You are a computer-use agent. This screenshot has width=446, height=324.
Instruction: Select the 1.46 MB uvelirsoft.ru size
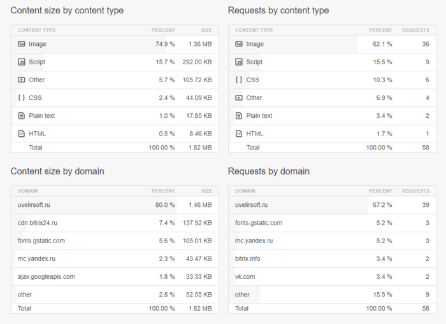[200, 205]
